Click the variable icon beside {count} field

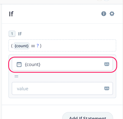[x=19, y=64]
